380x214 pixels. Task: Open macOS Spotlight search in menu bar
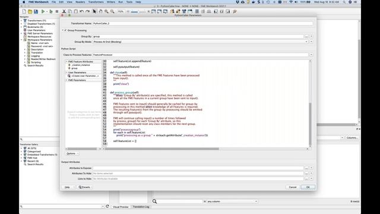click(x=344, y=2)
